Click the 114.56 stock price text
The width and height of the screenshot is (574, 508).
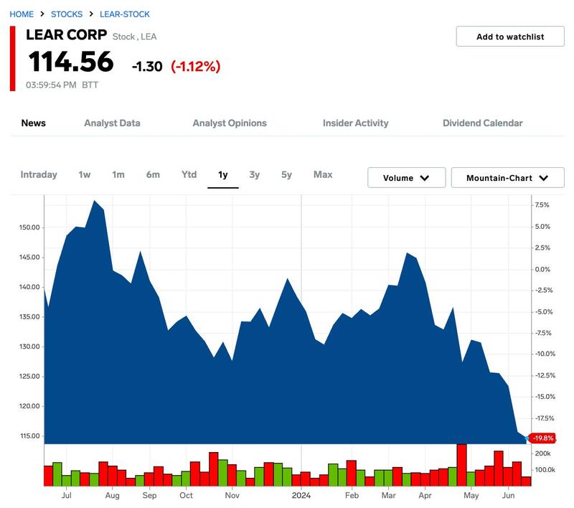[x=71, y=62]
